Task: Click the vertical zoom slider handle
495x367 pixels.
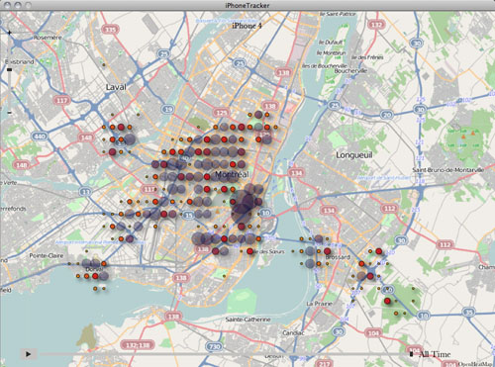Action: (10, 70)
